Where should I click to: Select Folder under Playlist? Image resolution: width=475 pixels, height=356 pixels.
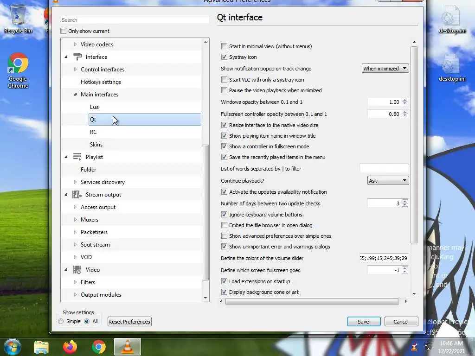coord(89,170)
